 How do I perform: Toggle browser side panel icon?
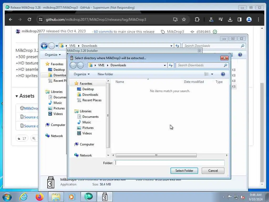(240, 19)
